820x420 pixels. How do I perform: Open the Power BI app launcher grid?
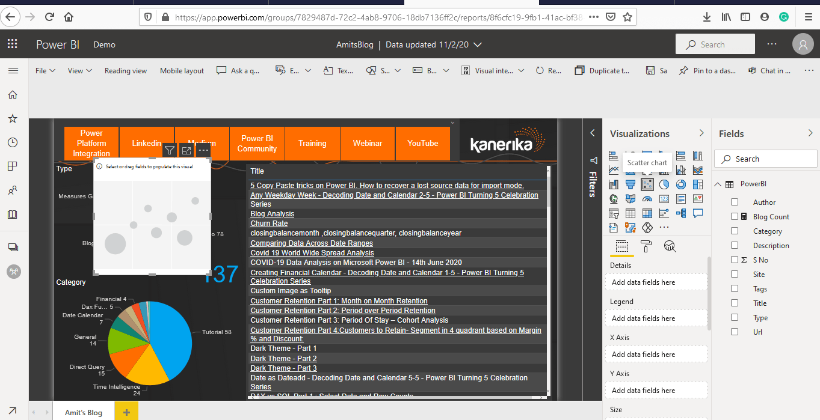coord(13,44)
